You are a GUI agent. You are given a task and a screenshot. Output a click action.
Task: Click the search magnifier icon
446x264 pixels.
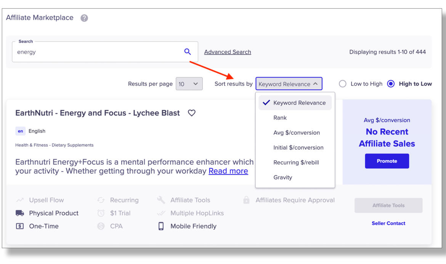[x=188, y=52]
